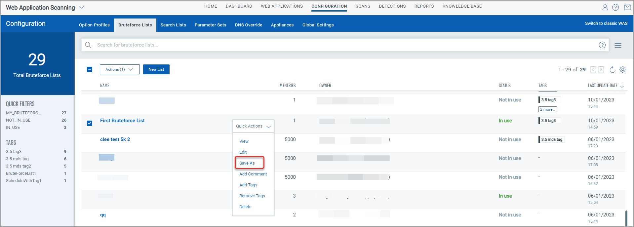Choose Edit from Quick Actions menu

pyautogui.click(x=243, y=152)
